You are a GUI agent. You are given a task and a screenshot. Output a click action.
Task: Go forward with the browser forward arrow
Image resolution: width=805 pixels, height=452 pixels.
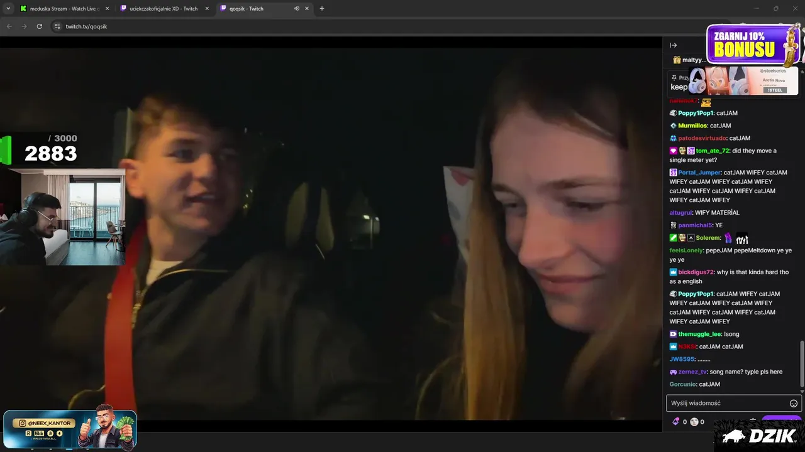click(24, 26)
